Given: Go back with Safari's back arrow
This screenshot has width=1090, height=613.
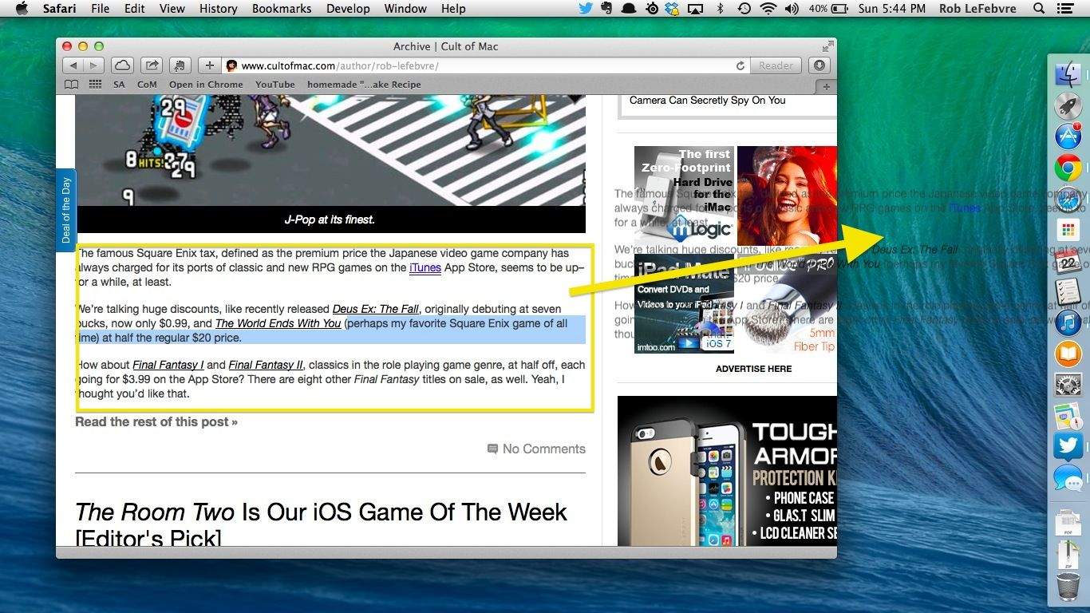Looking at the screenshot, I should [x=73, y=65].
